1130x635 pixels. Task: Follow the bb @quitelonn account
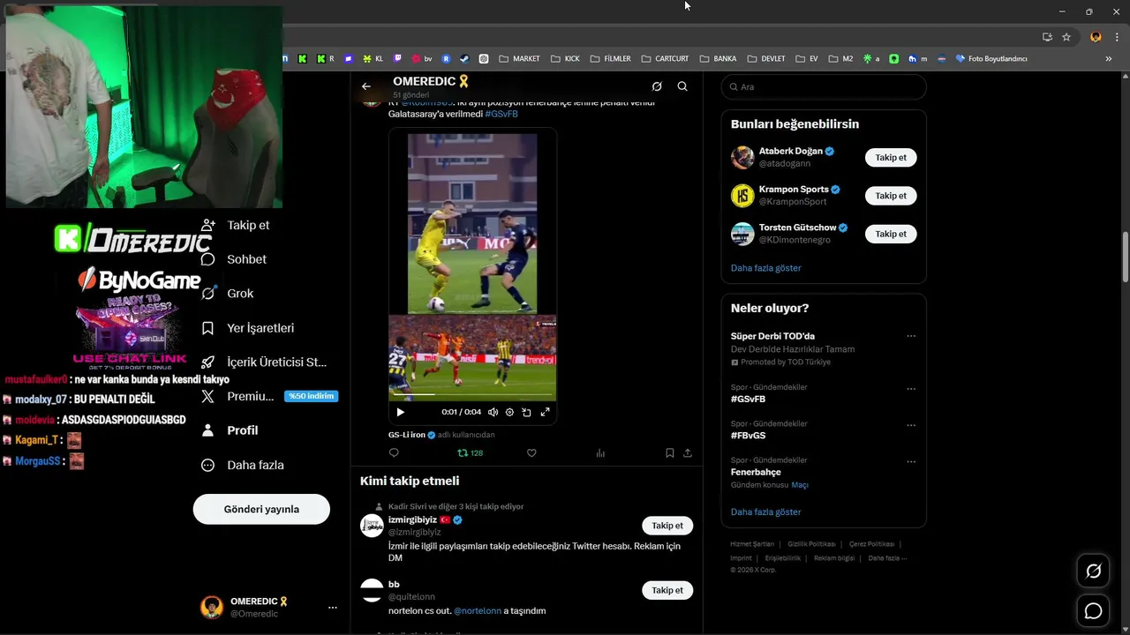[667, 590]
